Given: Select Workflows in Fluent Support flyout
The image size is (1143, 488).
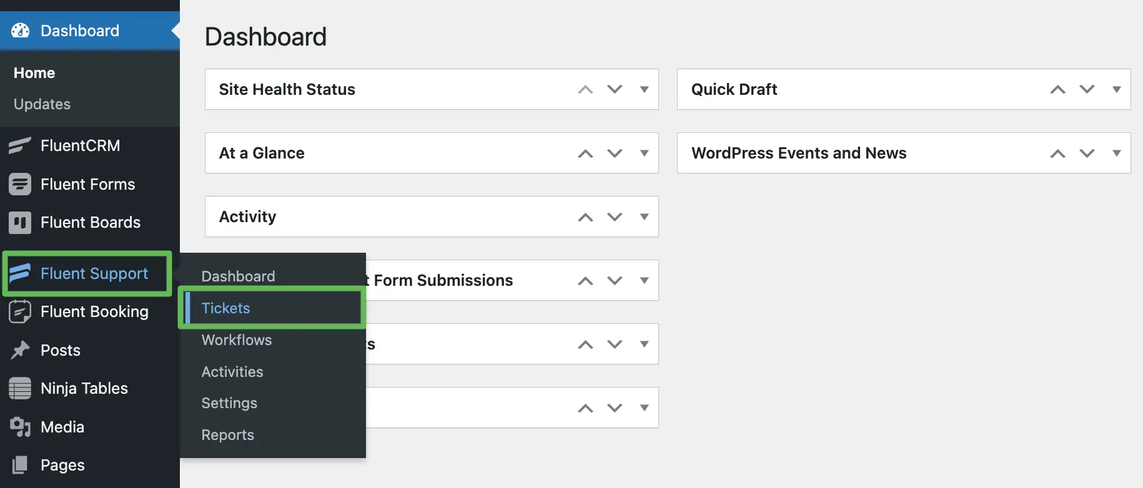Looking at the screenshot, I should pyautogui.click(x=237, y=339).
